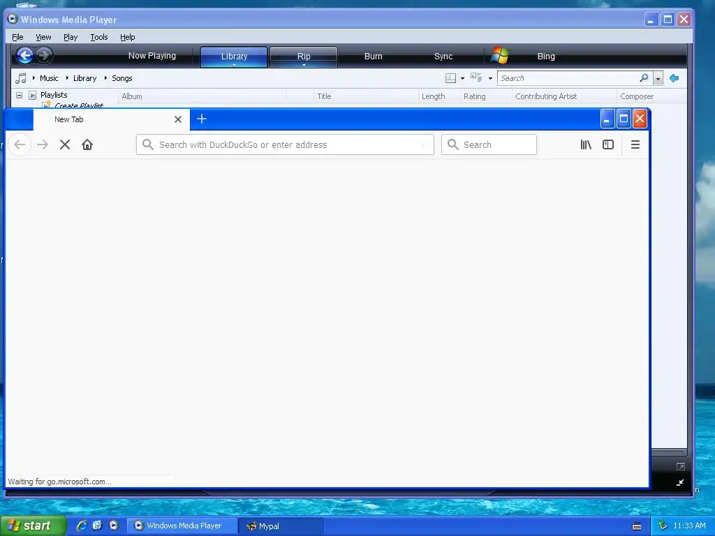Click the Start button
The image size is (715, 536).
pyautogui.click(x=32, y=526)
